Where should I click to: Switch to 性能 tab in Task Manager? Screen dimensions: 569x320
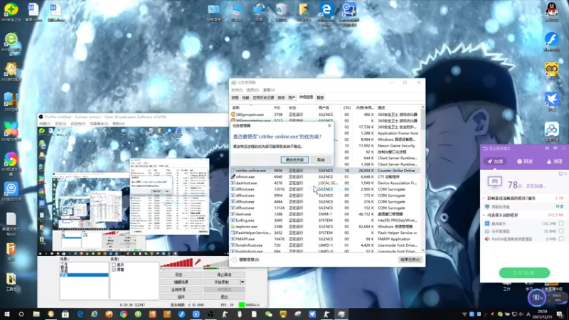pyautogui.click(x=245, y=97)
